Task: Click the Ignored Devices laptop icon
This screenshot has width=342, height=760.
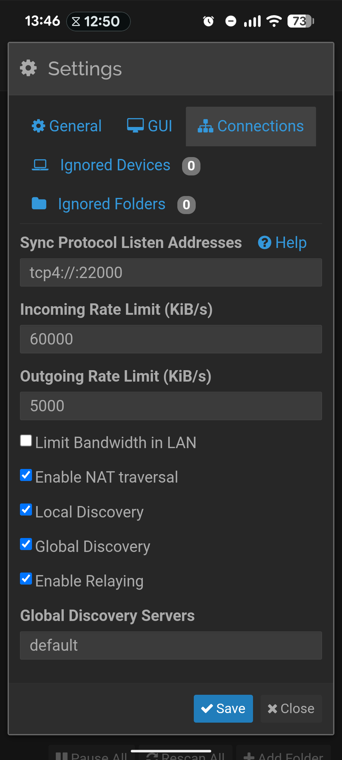Action: click(x=40, y=165)
